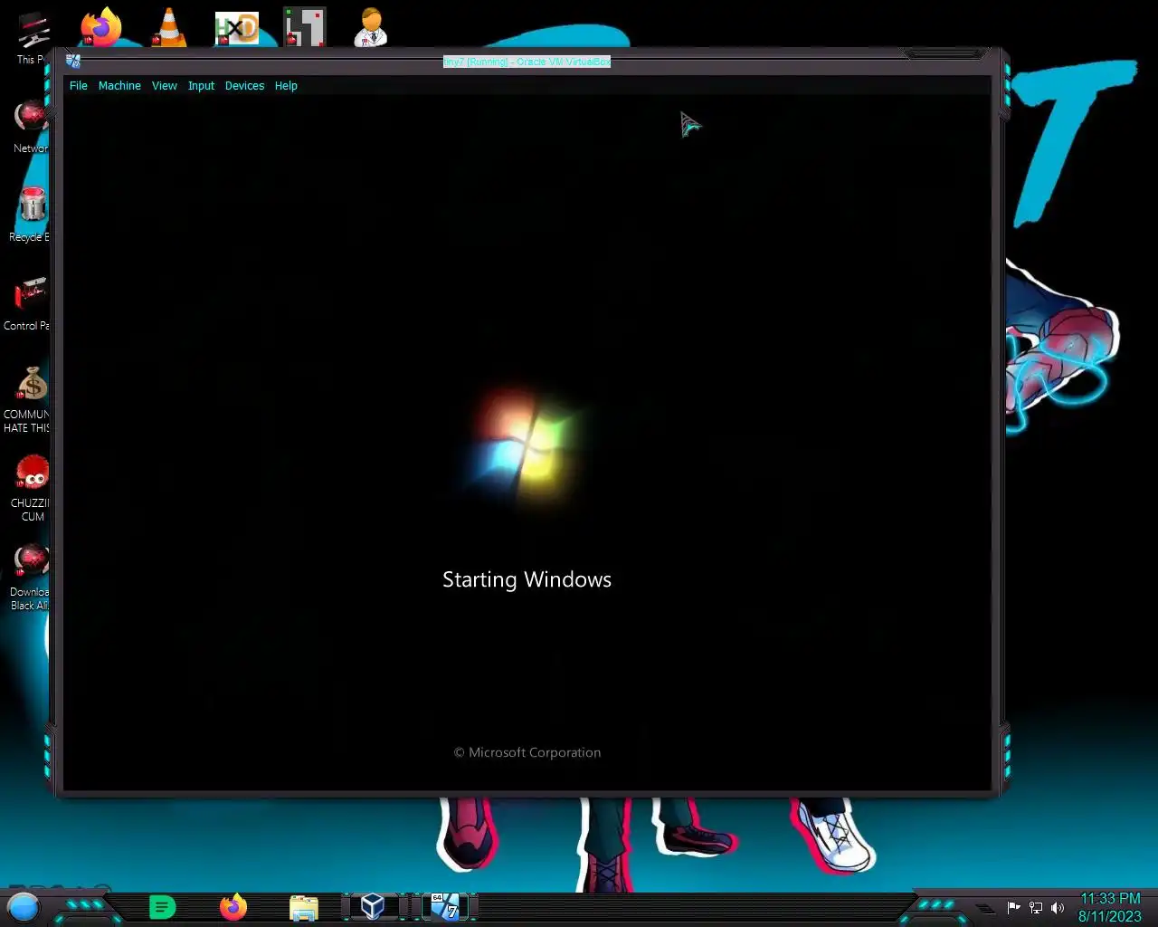Switch to VirtualBox Manager taskbar button
1158x927 pixels.
[373, 906]
